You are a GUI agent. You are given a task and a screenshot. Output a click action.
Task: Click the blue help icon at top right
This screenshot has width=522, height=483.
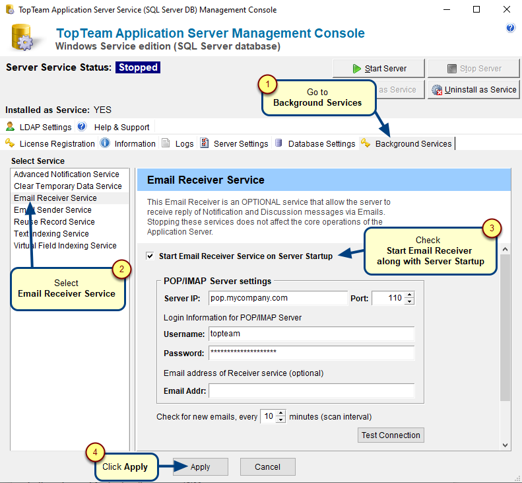click(x=510, y=28)
